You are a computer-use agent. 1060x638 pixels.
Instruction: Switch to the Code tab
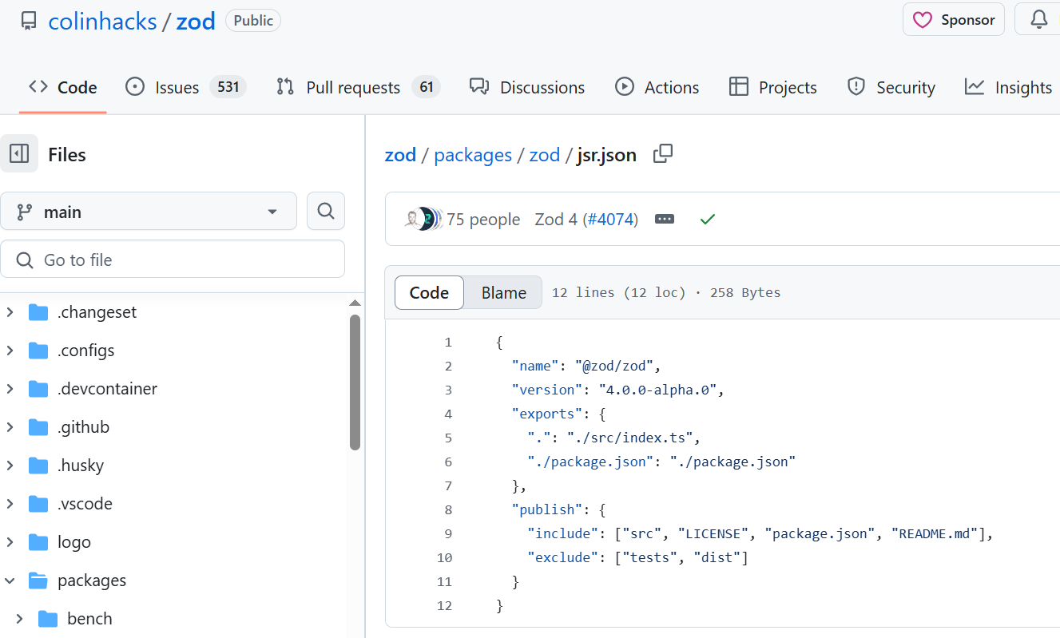tap(62, 87)
